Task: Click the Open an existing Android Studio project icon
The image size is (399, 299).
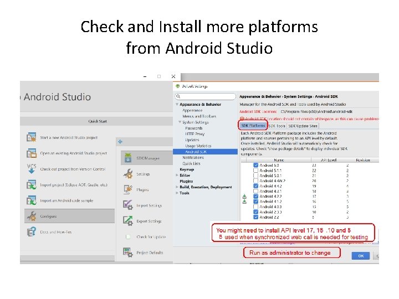Action: (32, 153)
